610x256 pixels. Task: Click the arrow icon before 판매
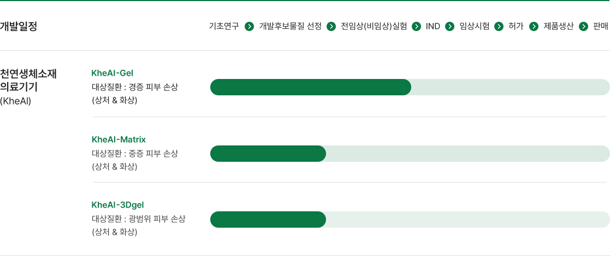tap(583, 26)
